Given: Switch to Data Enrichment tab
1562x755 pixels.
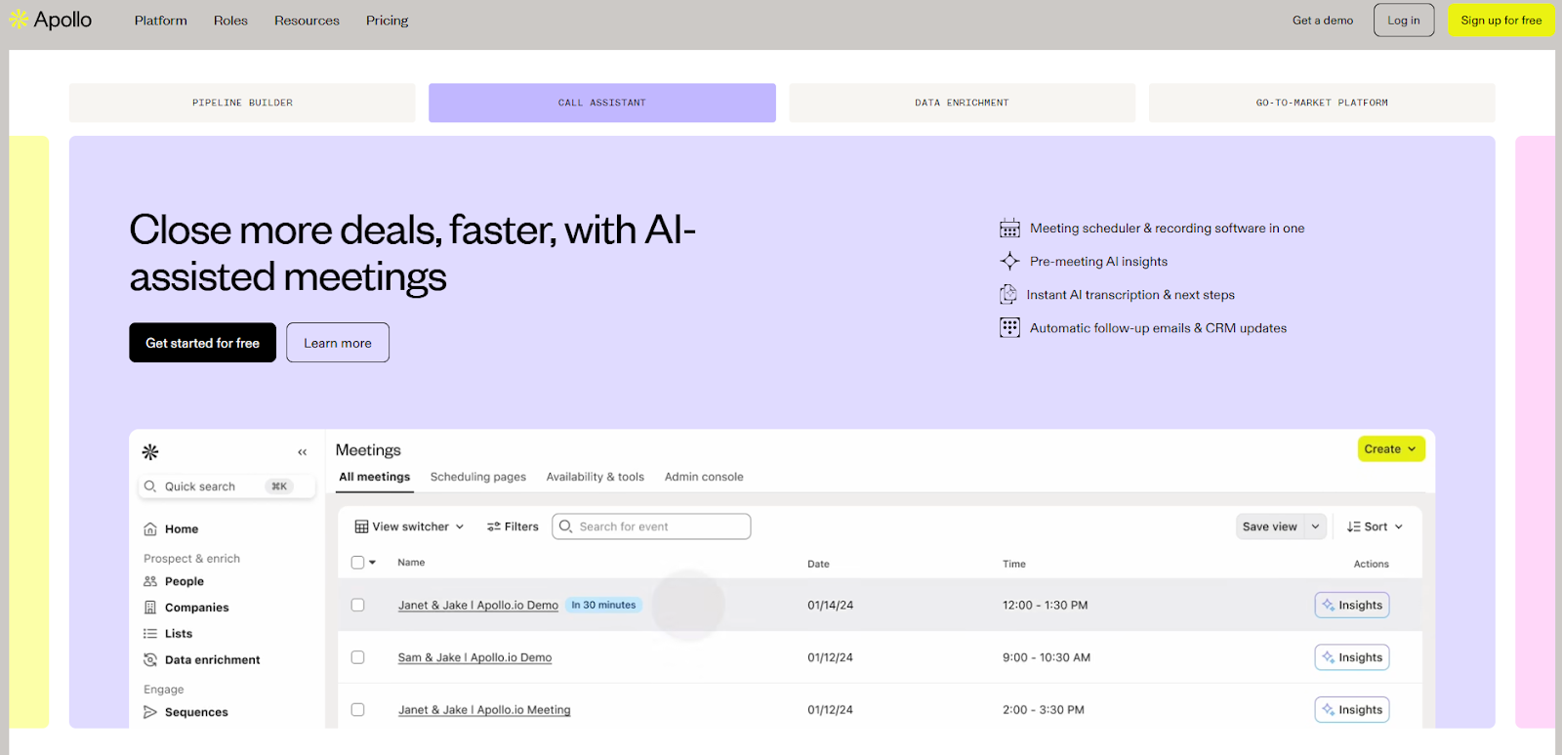Looking at the screenshot, I should [962, 103].
